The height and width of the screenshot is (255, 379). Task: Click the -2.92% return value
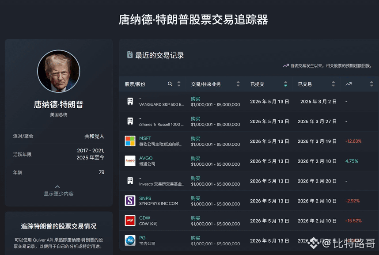pos(352,201)
